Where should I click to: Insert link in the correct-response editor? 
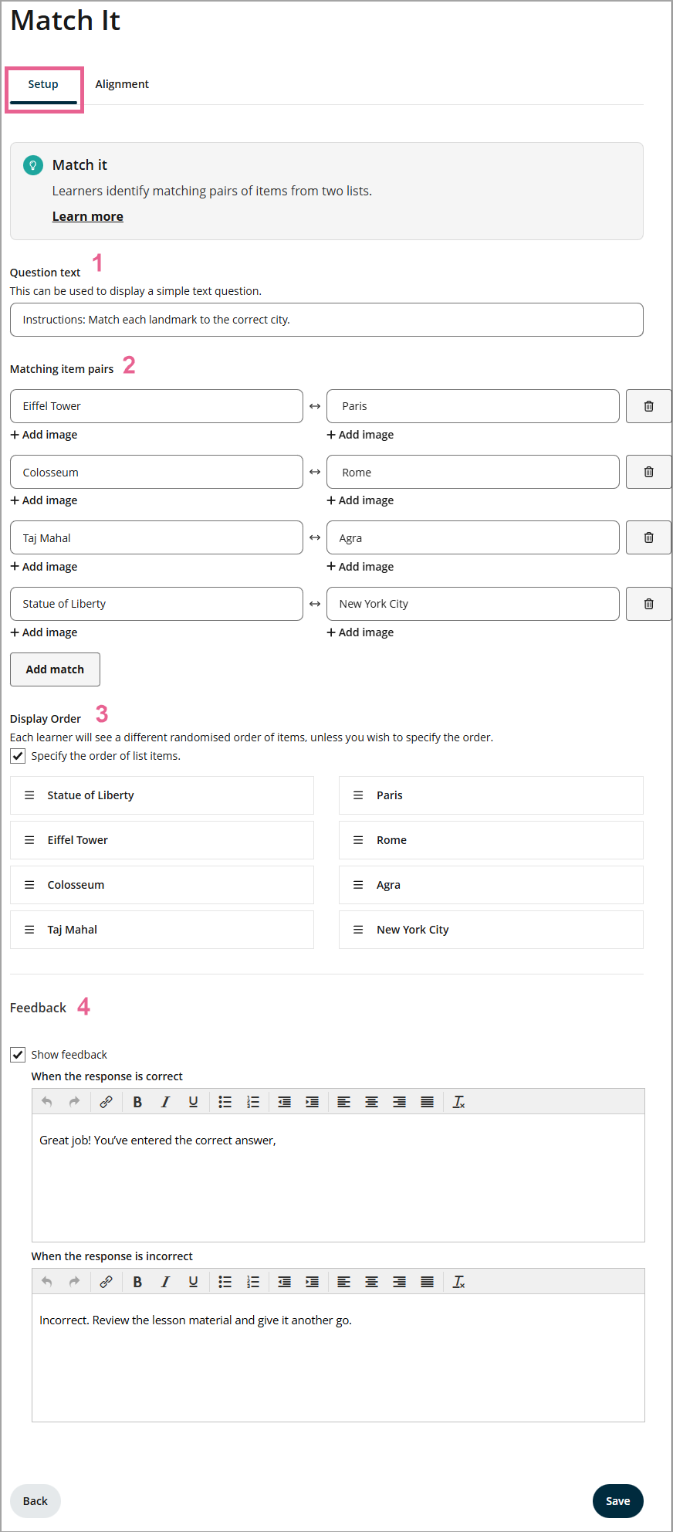point(107,1102)
